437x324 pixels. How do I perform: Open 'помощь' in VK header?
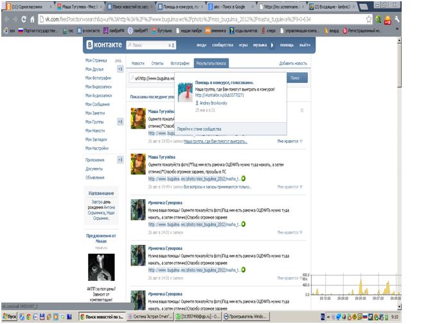click(287, 45)
